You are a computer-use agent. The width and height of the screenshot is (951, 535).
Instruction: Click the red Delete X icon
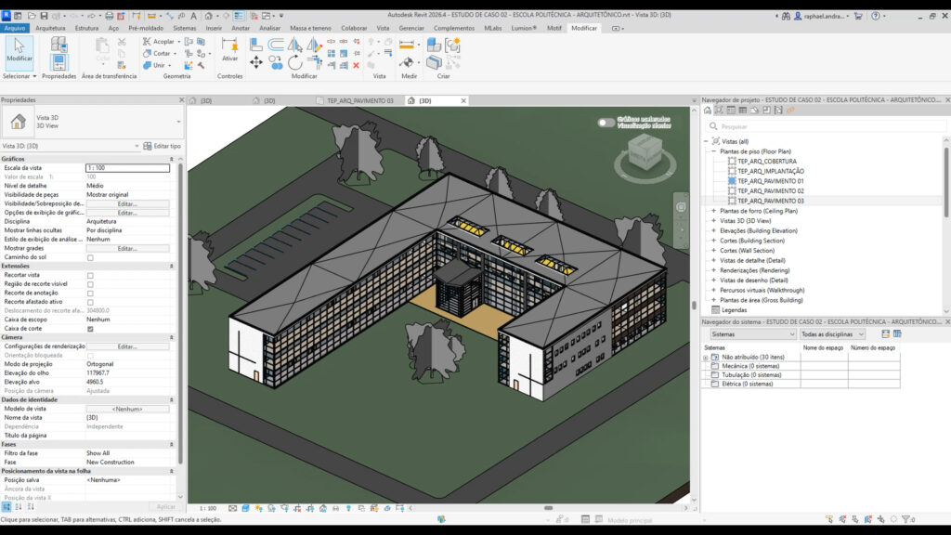coord(356,65)
